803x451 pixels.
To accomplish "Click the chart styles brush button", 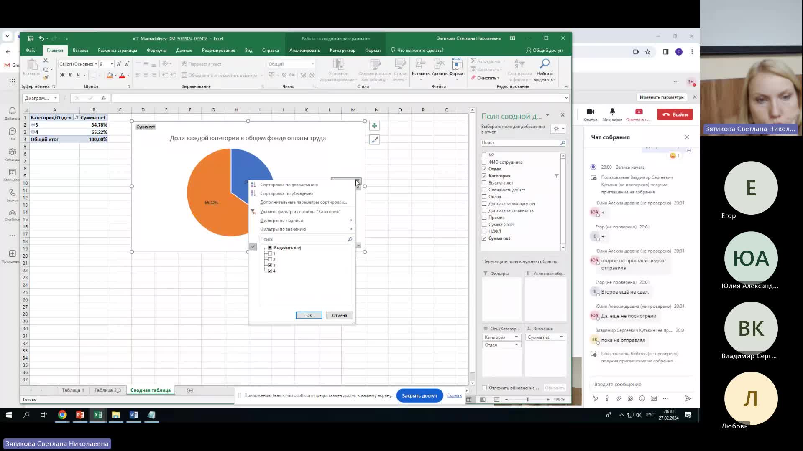I will click(x=374, y=140).
